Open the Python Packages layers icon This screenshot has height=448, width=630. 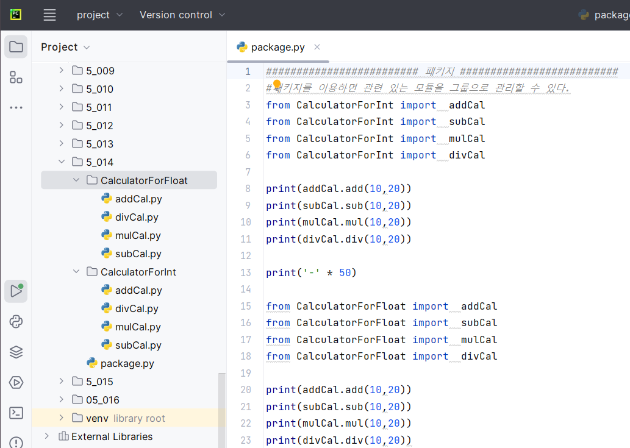pos(16,352)
